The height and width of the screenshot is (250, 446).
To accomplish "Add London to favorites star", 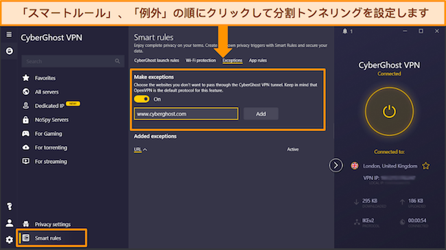I will pos(426,166).
